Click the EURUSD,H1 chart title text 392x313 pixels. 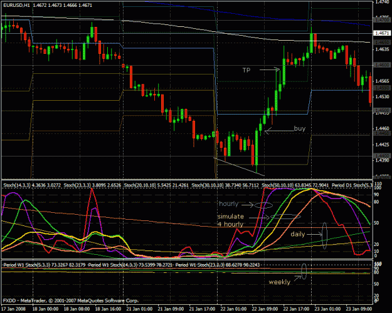pos(16,5)
